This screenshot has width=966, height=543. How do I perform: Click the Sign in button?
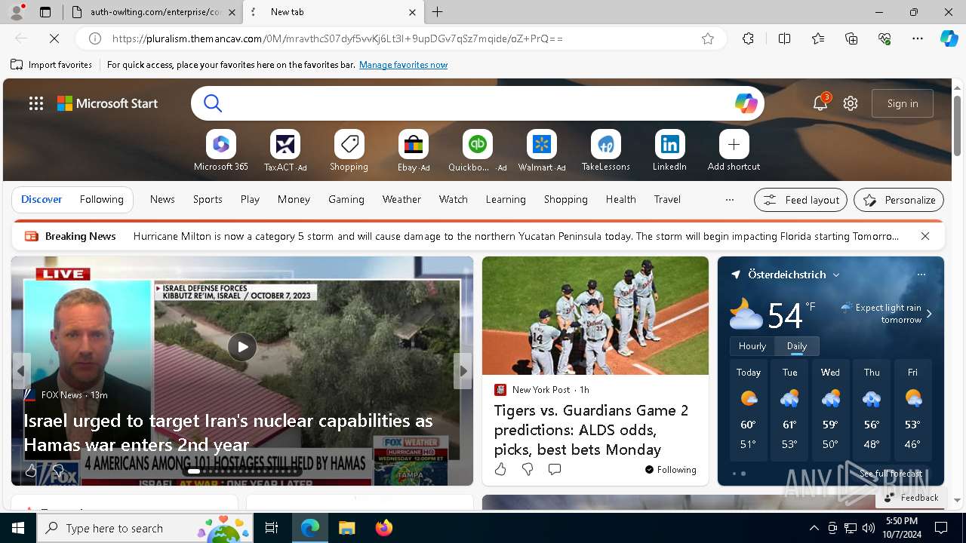coord(903,103)
